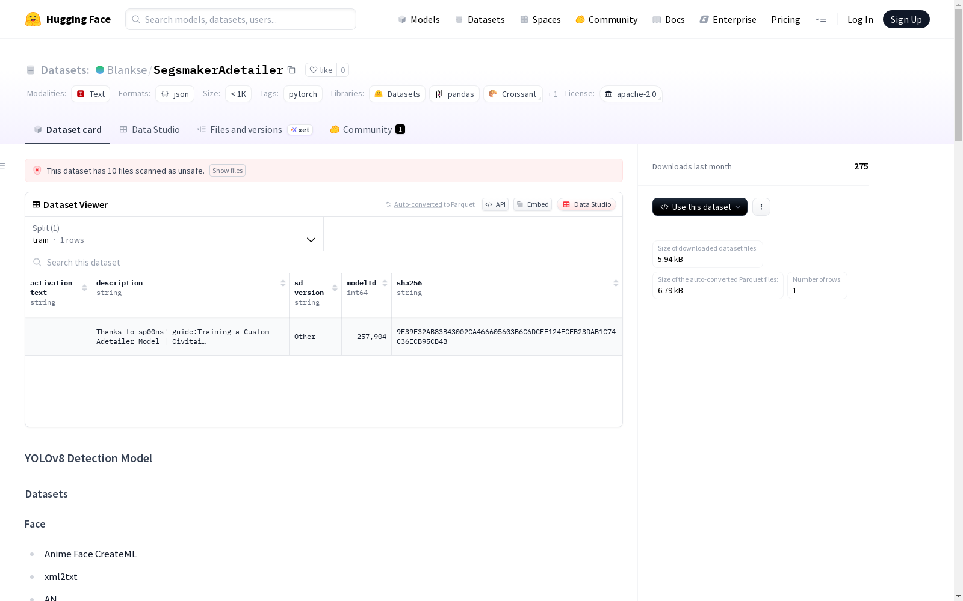Focus the Search this dataset field
The height and width of the screenshot is (601, 963).
click(x=324, y=262)
